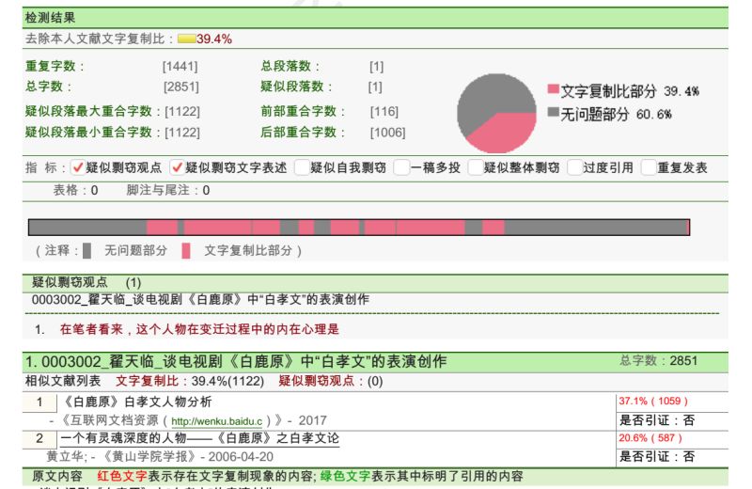The width and height of the screenshot is (752, 489).
Task: Enable the 疑似自我剽窃 checkbox
Action: click(x=302, y=168)
